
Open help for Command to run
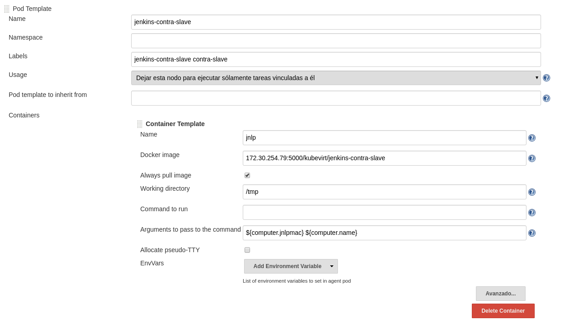[x=531, y=212]
